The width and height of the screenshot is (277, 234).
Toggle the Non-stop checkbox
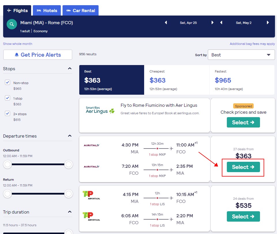[x=7, y=82]
